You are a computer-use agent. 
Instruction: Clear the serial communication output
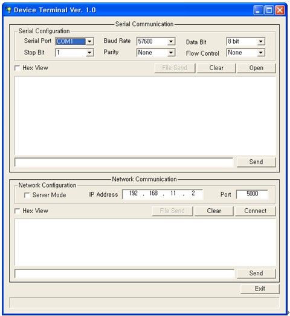click(216, 68)
